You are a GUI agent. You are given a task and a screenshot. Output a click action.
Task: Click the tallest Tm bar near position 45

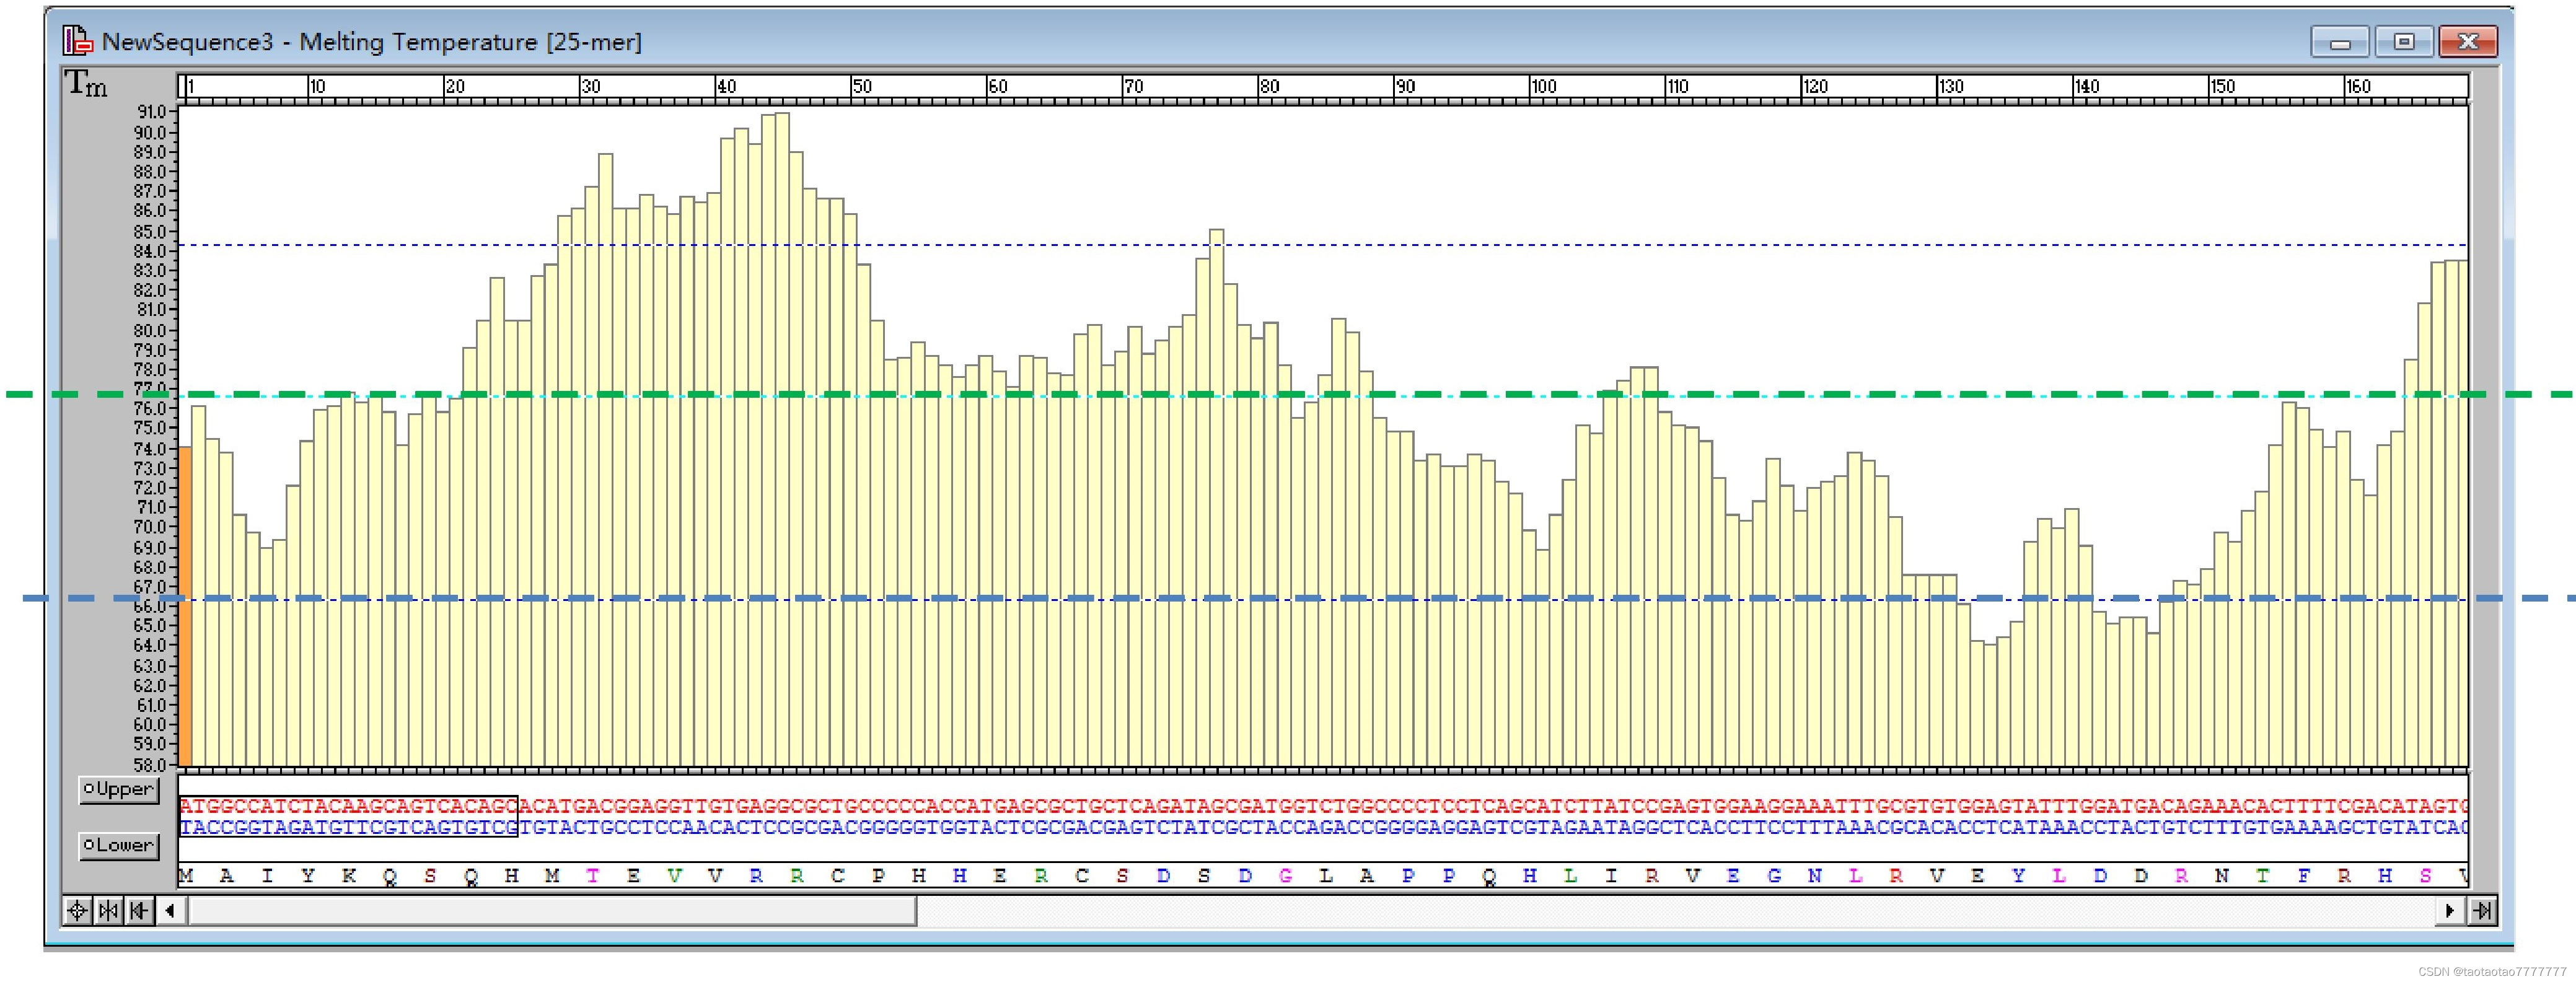point(782,440)
